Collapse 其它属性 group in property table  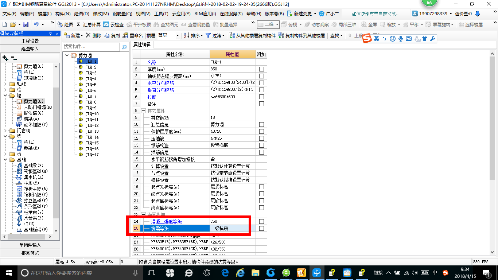point(144,110)
